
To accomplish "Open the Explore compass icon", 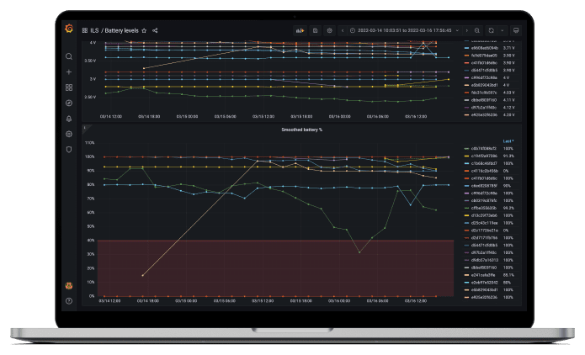I will pos(69,103).
